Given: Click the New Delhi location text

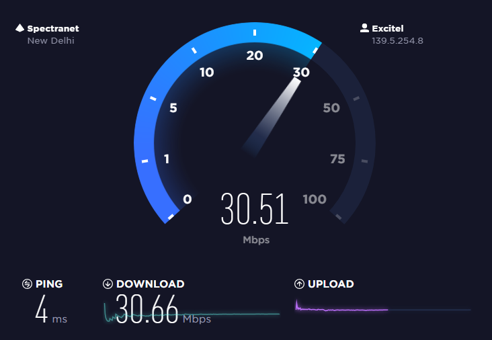Looking at the screenshot, I should (51, 41).
